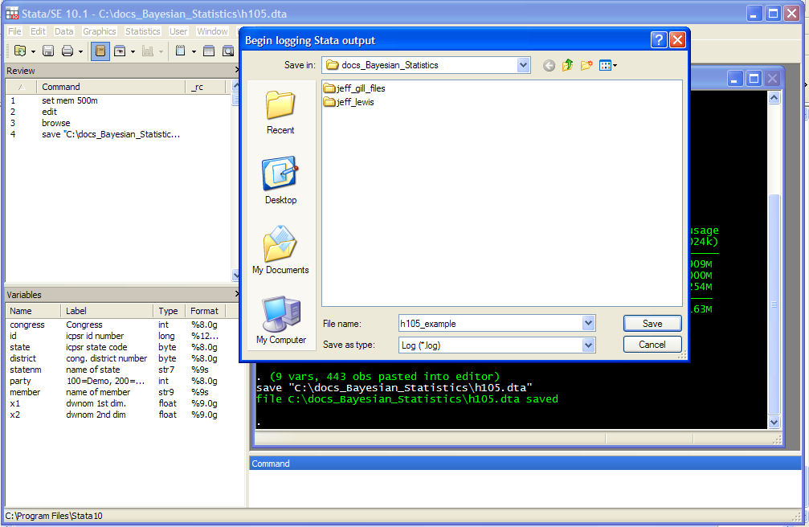This screenshot has width=809, height=527.
Task: Click the highlighted Log book toolbar icon
Action: click(100, 51)
